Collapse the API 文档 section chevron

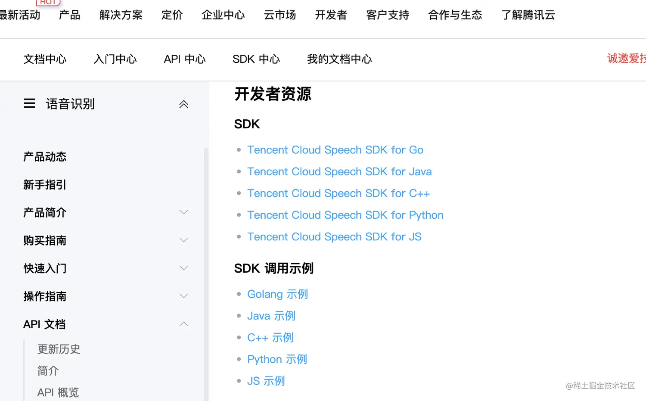point(184,324)
